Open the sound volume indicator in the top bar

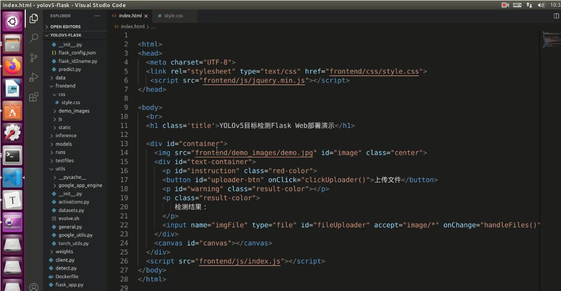(x=541, y=5)
